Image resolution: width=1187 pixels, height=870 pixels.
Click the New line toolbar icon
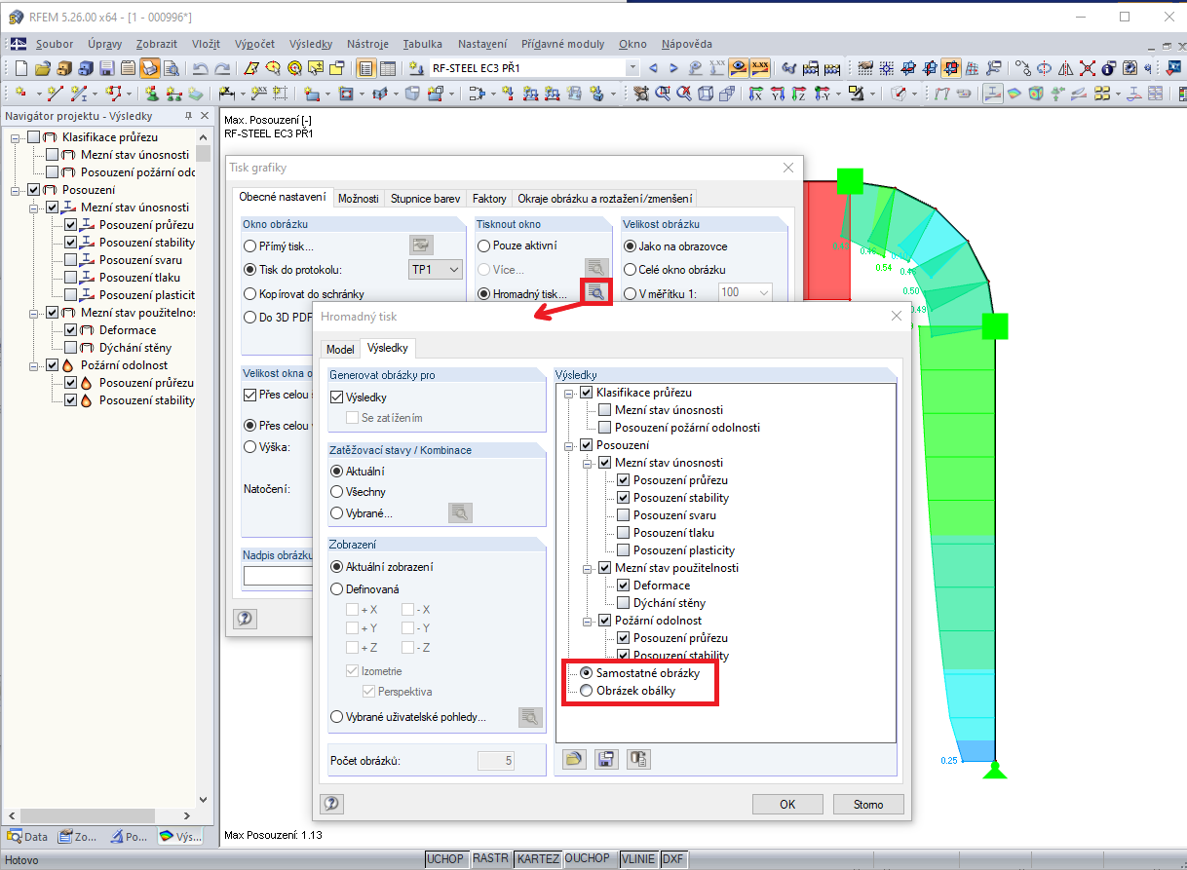[56, 94]
